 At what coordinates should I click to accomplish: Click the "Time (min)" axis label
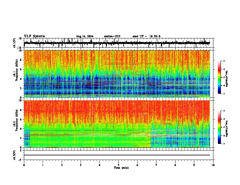tap(121, 168)
